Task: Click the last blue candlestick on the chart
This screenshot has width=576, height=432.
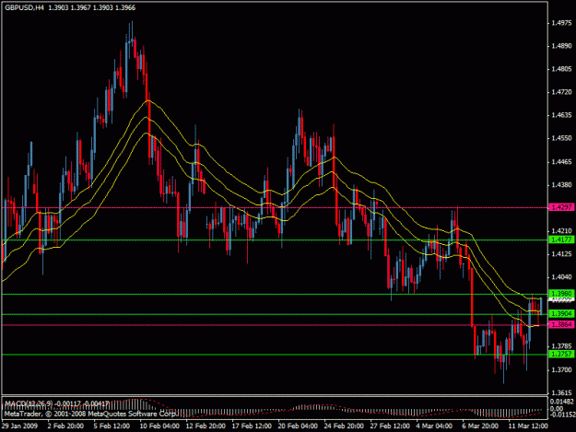Action: point(541,306)
